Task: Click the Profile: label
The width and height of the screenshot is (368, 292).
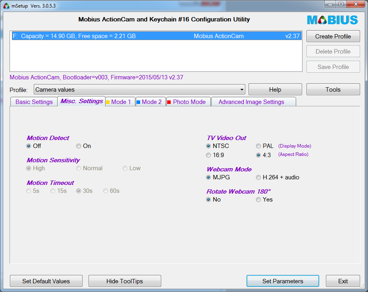Action: [x=19, y=90]
